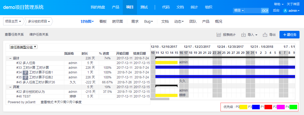Click the 子 badge on task #34
The image size is (304, 115).
pos(25,72)
